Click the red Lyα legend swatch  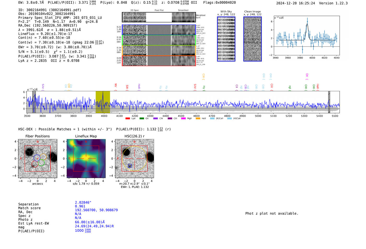tap(128, 119)
